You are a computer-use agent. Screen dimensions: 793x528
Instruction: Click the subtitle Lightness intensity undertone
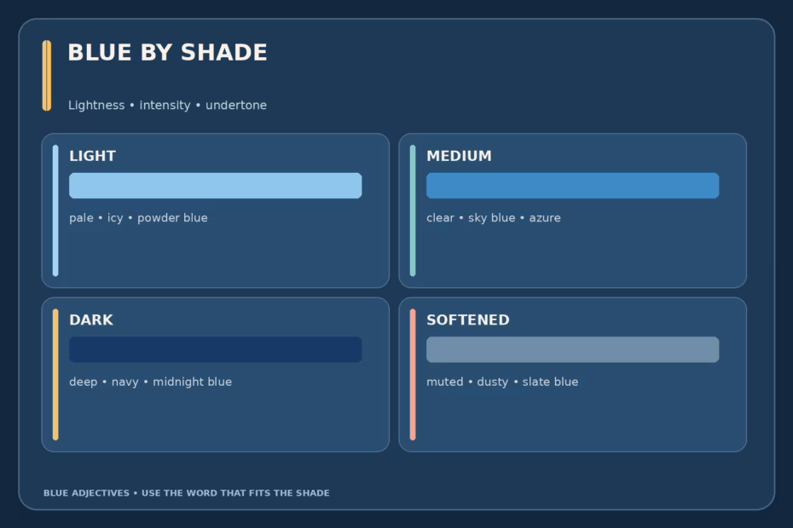tap(167, 105)
